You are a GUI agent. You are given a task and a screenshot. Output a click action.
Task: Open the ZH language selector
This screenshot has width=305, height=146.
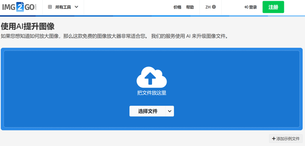pyautogui.click(x=211, y=7)
